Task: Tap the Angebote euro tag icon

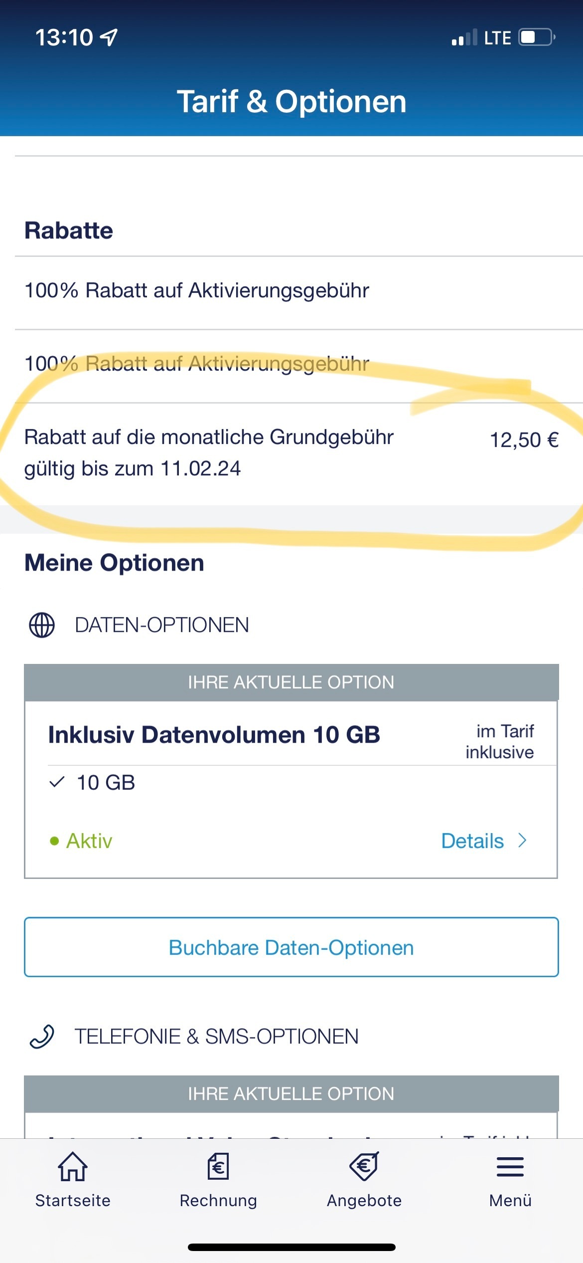Action: tap(364, 1166)
